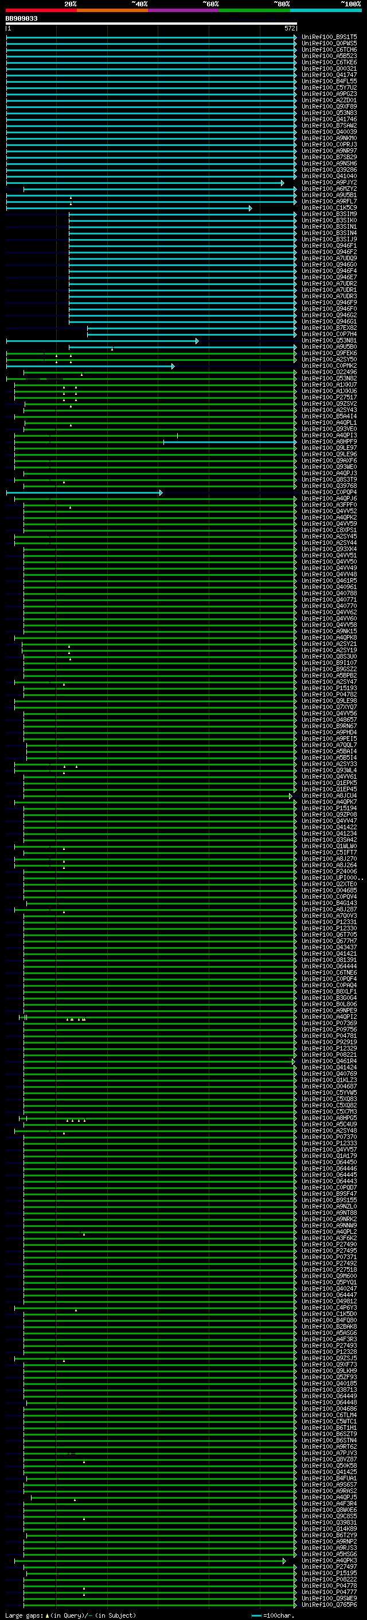Click the UniRef100_A7UDR3 hit label

pos(329,297)
